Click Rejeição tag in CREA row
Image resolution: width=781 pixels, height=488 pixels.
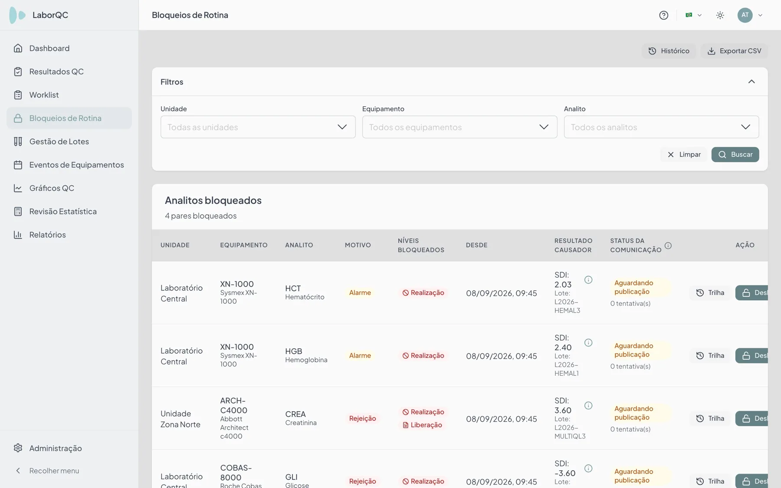(362, 419)
